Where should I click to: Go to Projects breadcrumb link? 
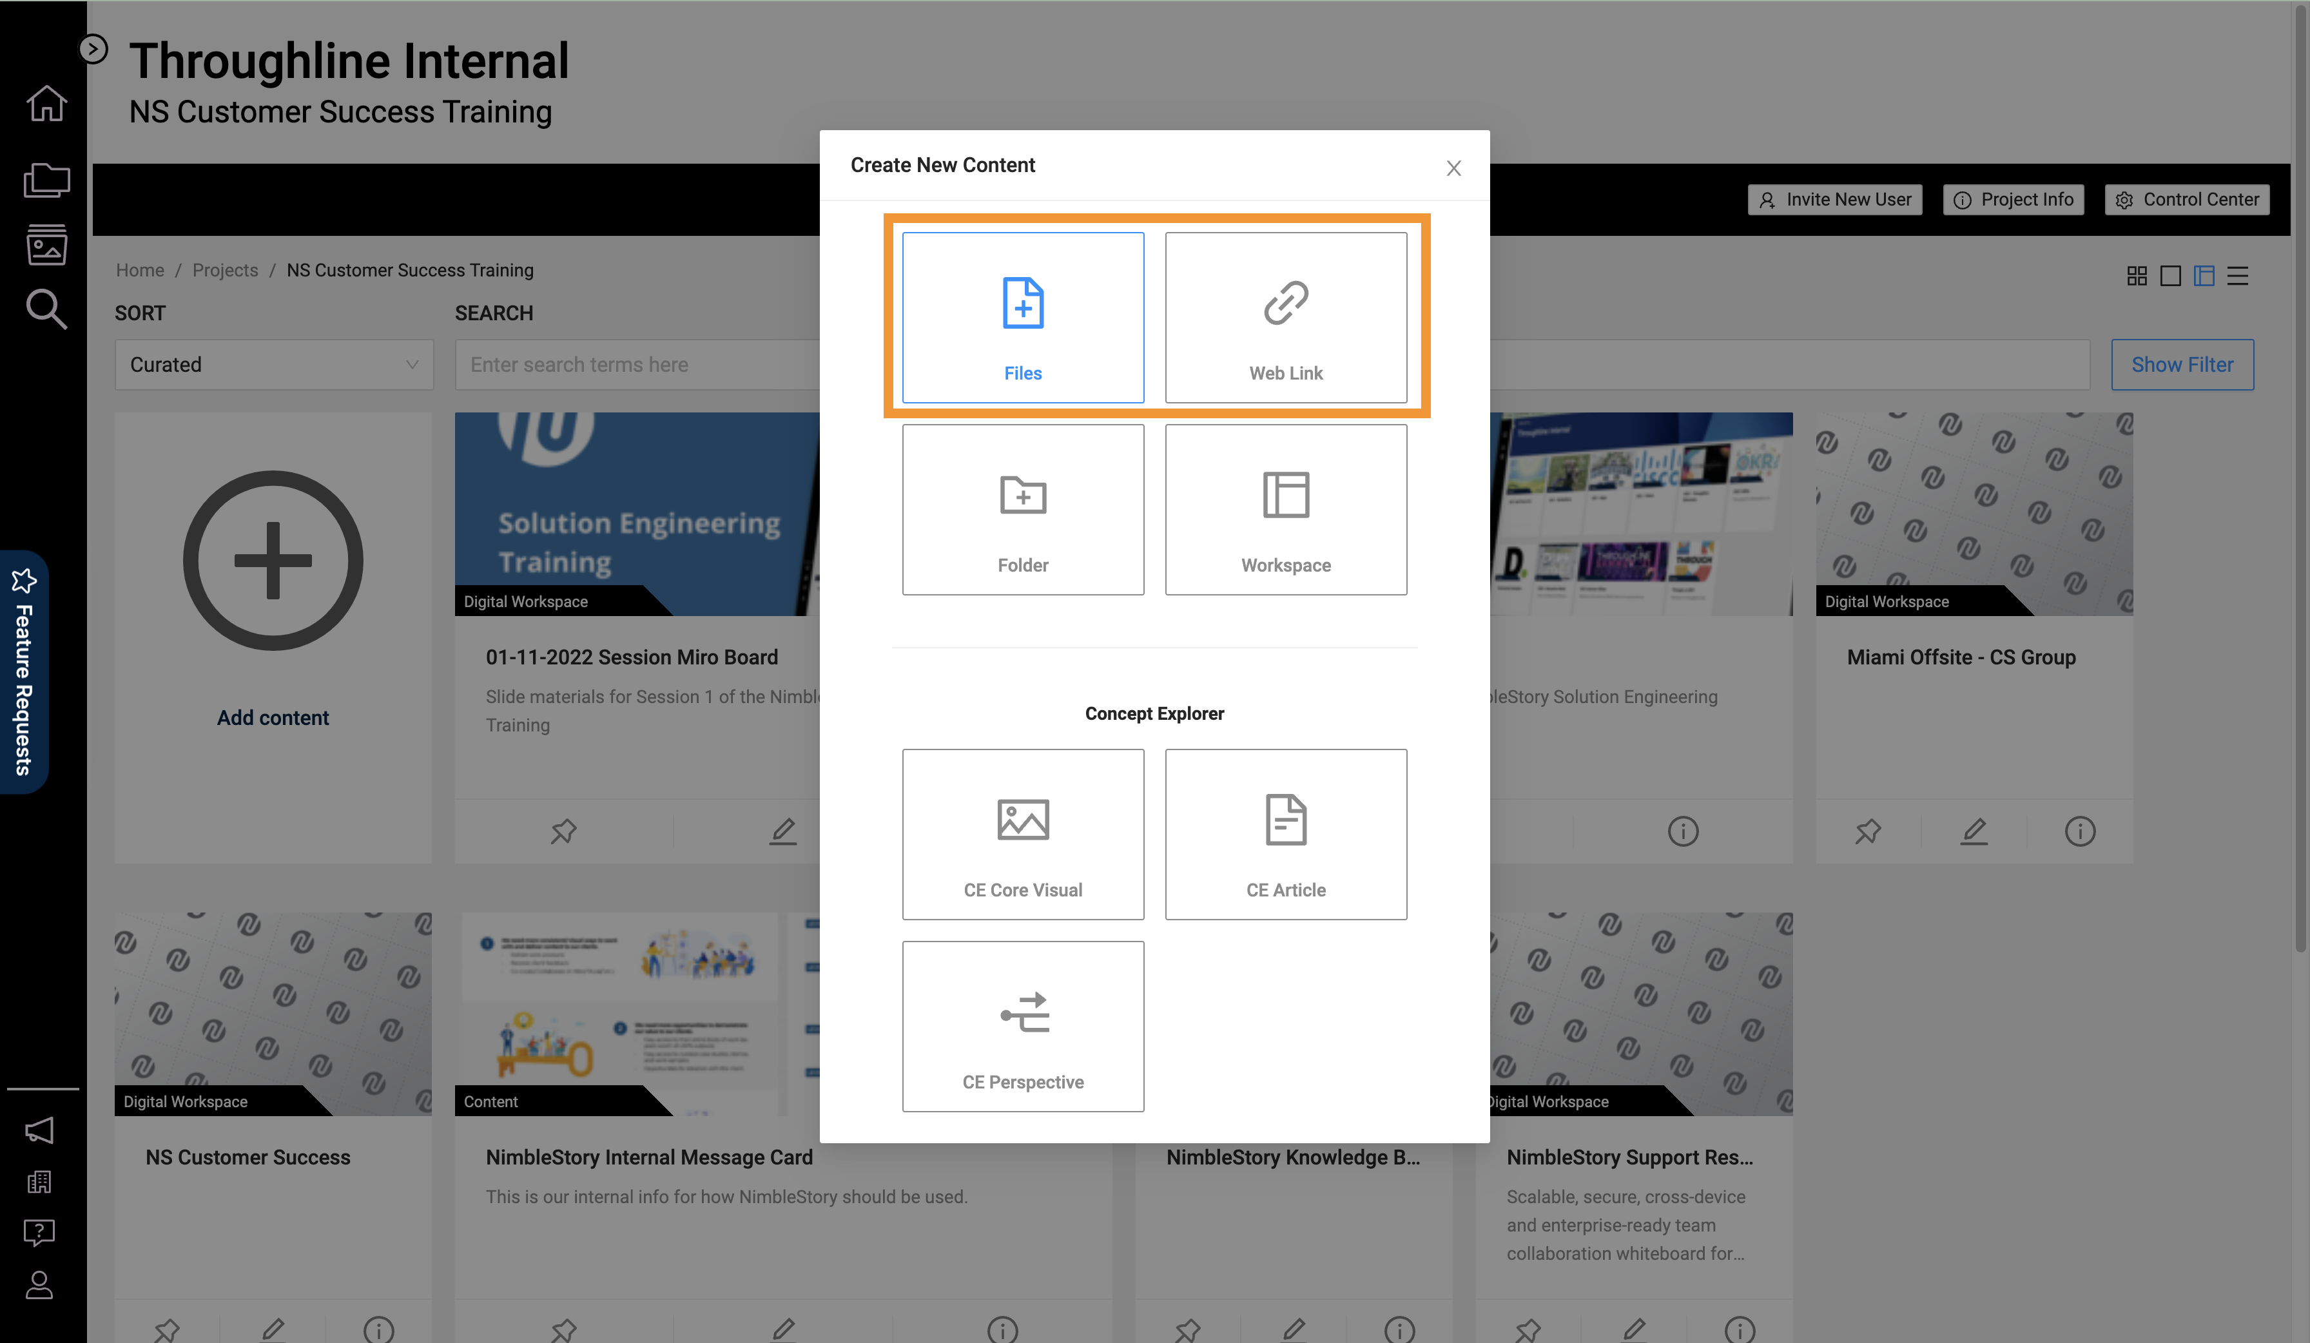224,271
